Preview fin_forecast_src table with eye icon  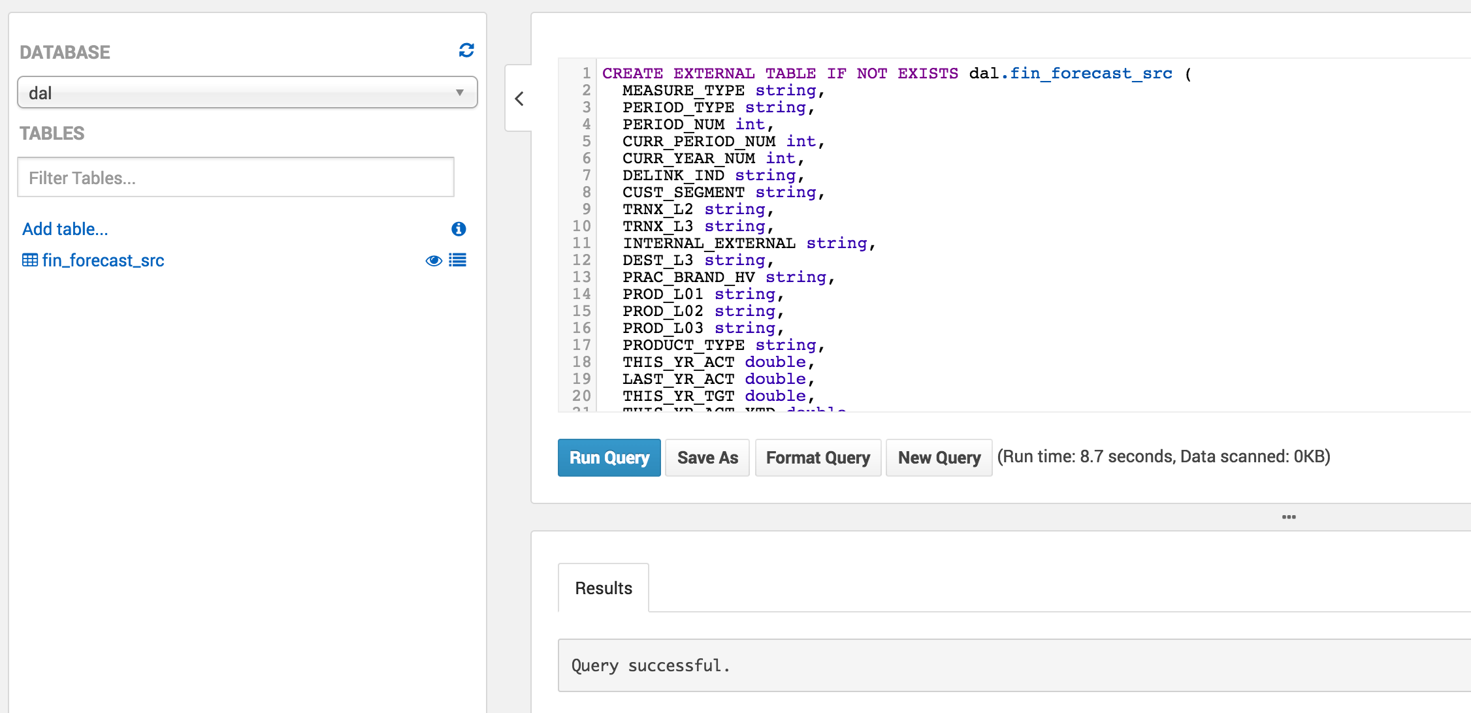click(434, 261)
